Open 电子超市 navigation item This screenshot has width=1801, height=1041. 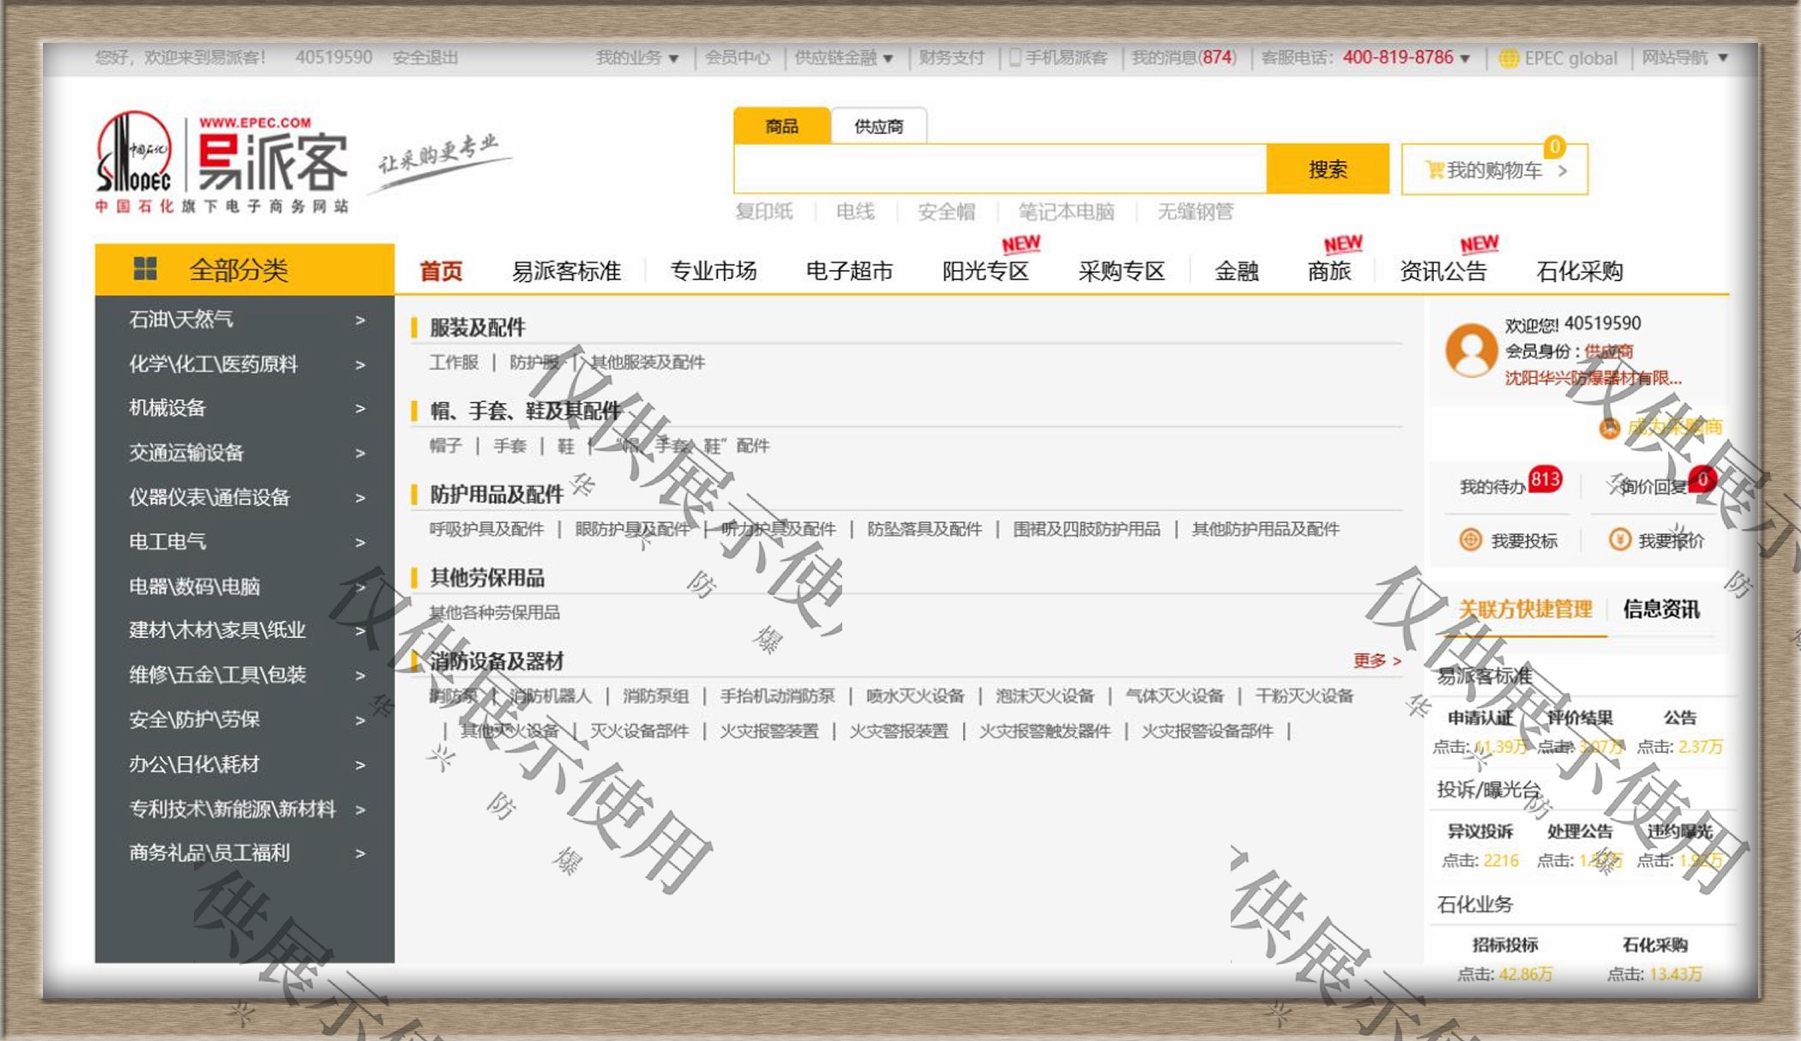(x=849, y=271)
